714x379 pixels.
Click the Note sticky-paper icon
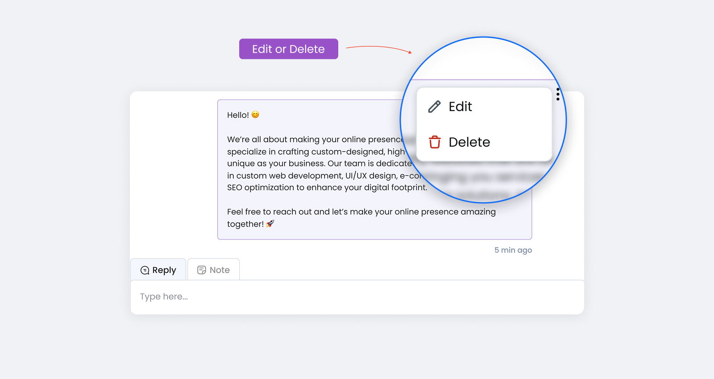click(x=202, y=270)
